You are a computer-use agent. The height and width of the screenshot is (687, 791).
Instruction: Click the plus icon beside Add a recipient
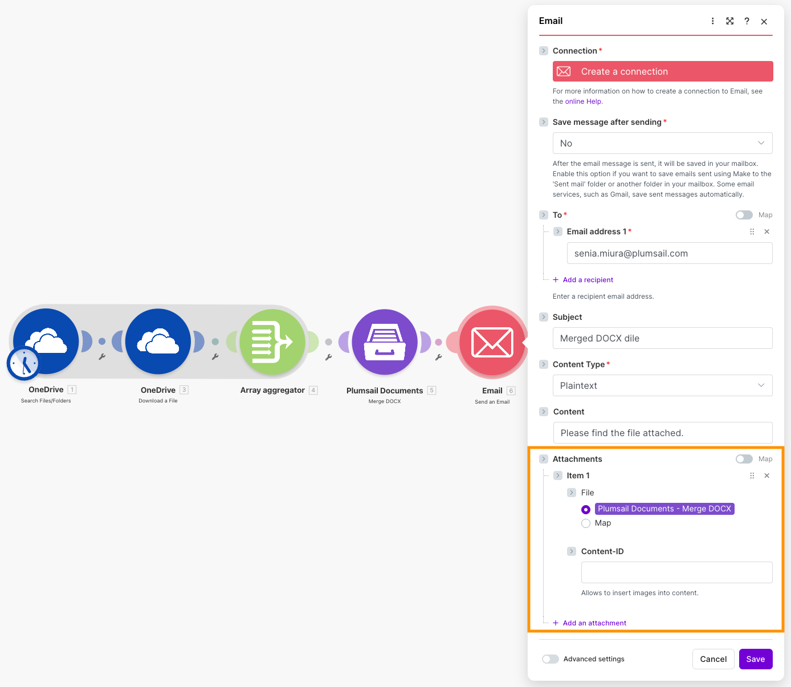coord(556,280)
